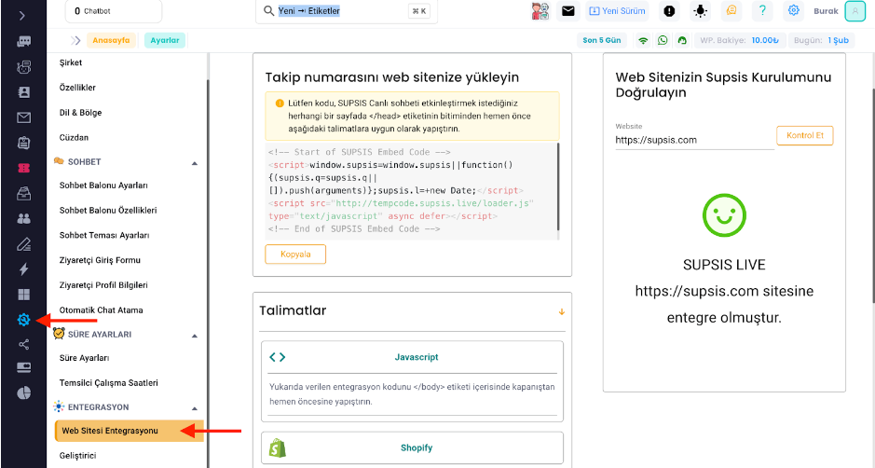Image resolution: width=875 pixels, height=468 pixels.
Task: Go to the Ayarlar tab
Action: pos(165,40)
